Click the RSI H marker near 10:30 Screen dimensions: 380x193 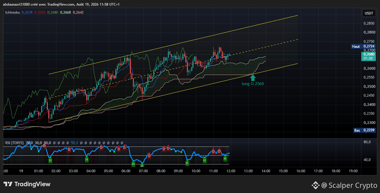coord(205,160)
